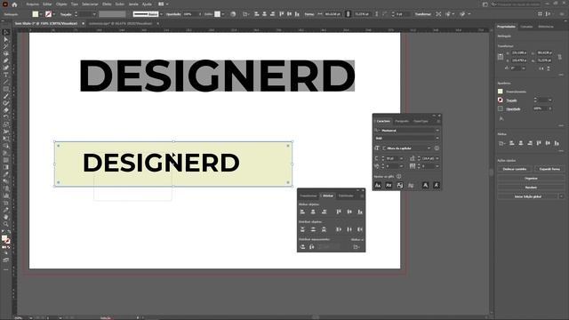Click vertical align bottom in Alinhar panel
569x320 pixels.
360,212
